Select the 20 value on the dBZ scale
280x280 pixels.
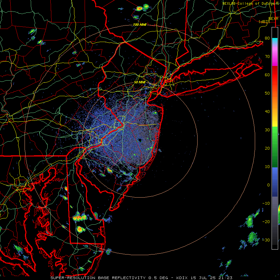(267, 148)
